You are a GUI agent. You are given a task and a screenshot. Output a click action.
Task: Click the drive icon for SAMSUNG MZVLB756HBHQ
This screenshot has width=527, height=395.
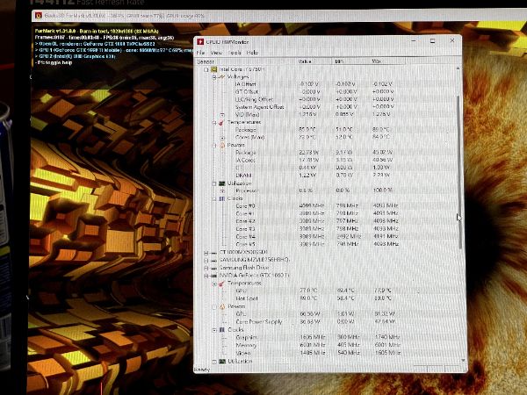point(213,261)
